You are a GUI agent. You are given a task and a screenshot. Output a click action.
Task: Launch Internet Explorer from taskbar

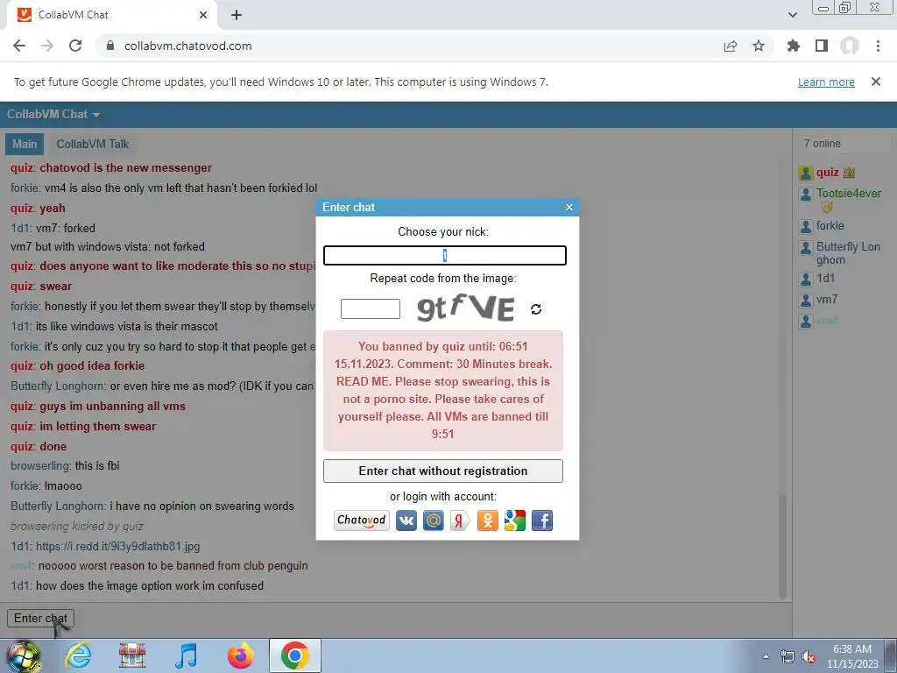[78, 655]
